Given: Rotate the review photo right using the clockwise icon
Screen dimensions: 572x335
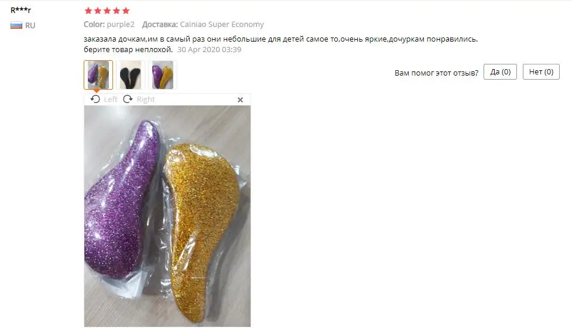Looking at the screenshot, I should (x=128, y=99).
